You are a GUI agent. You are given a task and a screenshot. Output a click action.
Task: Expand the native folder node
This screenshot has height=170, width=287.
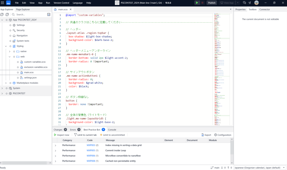pos(10,52)
